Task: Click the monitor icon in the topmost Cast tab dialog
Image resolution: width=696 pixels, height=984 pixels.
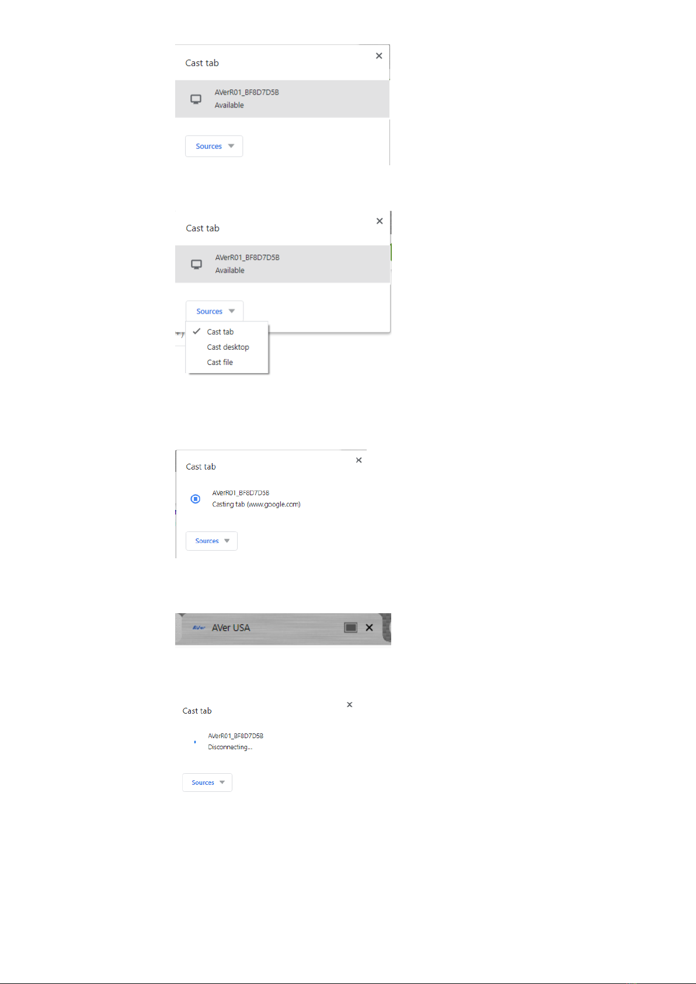Action: pyautogui.click(x=196, y=99)
